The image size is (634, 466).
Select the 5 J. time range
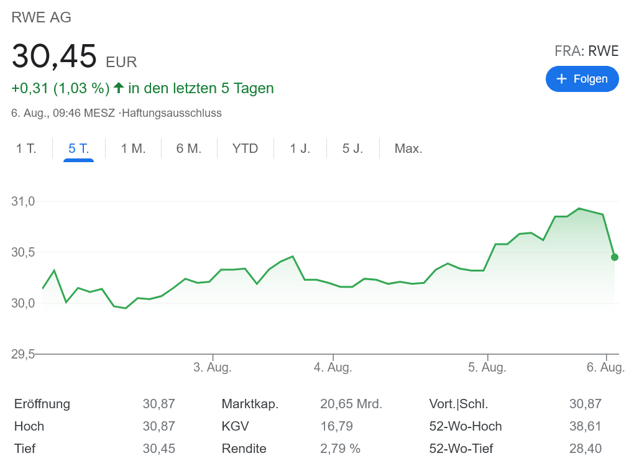coord(352,148)
